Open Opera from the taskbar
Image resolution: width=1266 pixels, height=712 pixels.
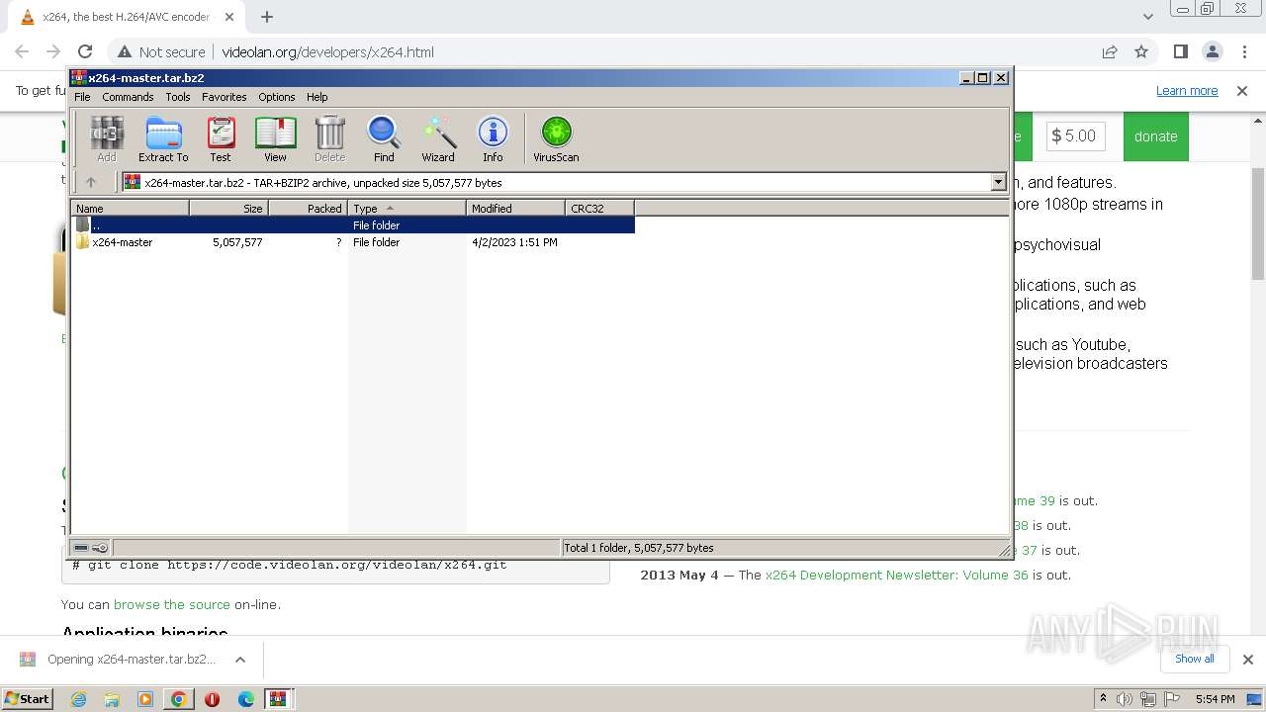[212, 699]
